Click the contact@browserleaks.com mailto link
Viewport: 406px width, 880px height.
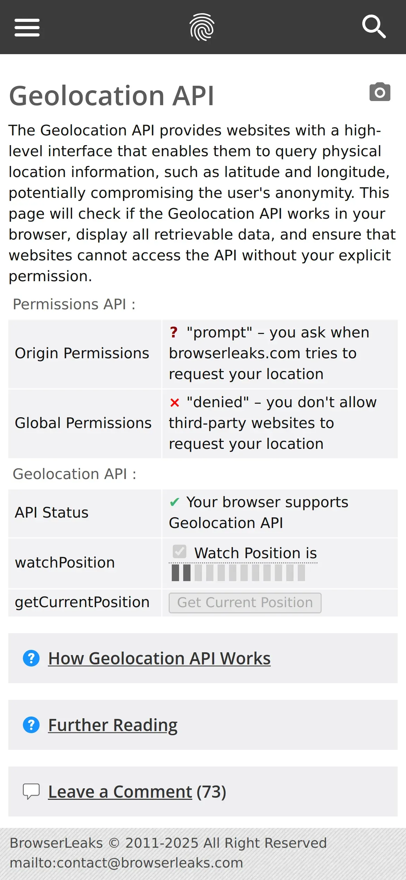[x=126, y=863]
